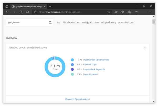This screenshot has height=106, width=158.
Task: Open the Keyword Gaps link
Action: click(x=90, y=65)
